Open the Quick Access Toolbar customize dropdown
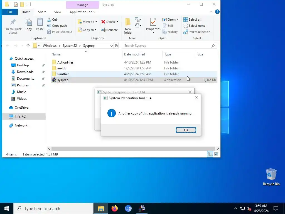 coord(27,4)
